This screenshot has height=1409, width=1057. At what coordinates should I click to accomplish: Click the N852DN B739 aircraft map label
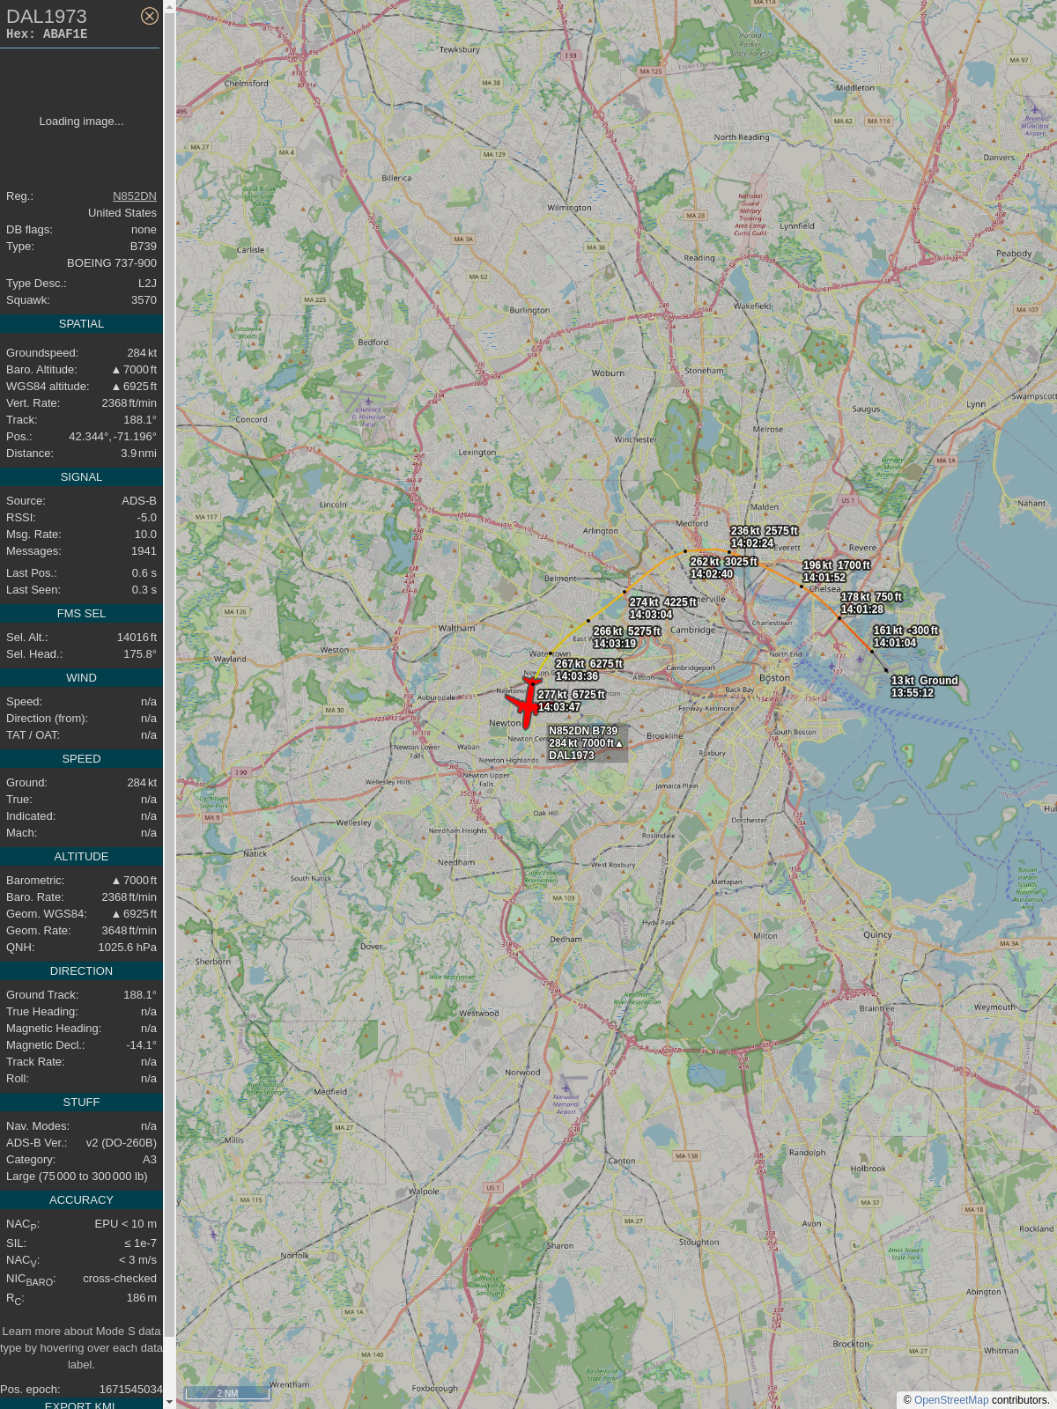click(586, 743)
